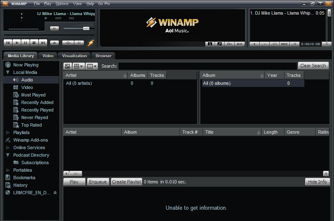The image size is (334, 221).
Task: Open files with the eject button
Action: [x=55, y=43]
